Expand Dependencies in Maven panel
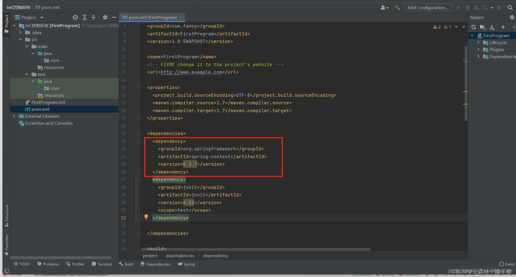Image resolution: width=516 pixels, height=277 pixels. [x=478, y=56]
